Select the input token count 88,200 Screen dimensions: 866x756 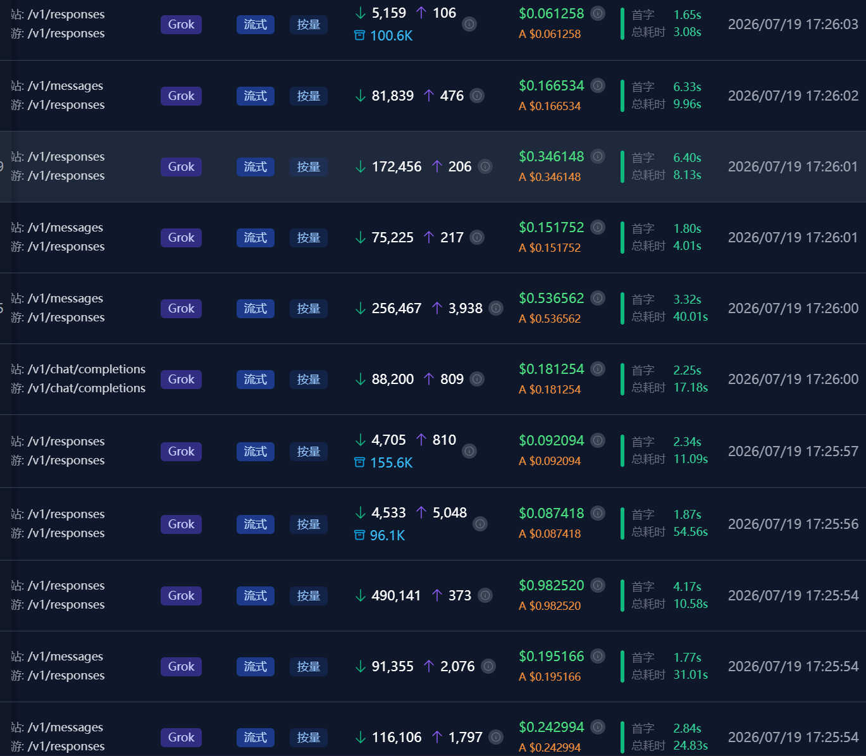(392, 379)
